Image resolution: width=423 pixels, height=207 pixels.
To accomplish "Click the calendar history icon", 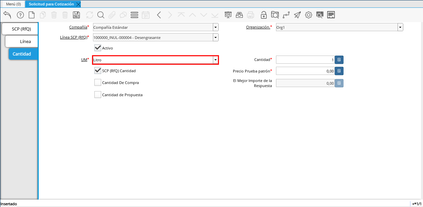I will [x=146, y=15].
